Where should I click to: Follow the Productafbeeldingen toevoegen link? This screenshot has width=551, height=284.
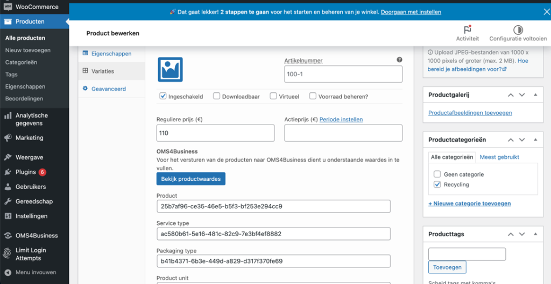pyautogui.click(x=470, y=113)
